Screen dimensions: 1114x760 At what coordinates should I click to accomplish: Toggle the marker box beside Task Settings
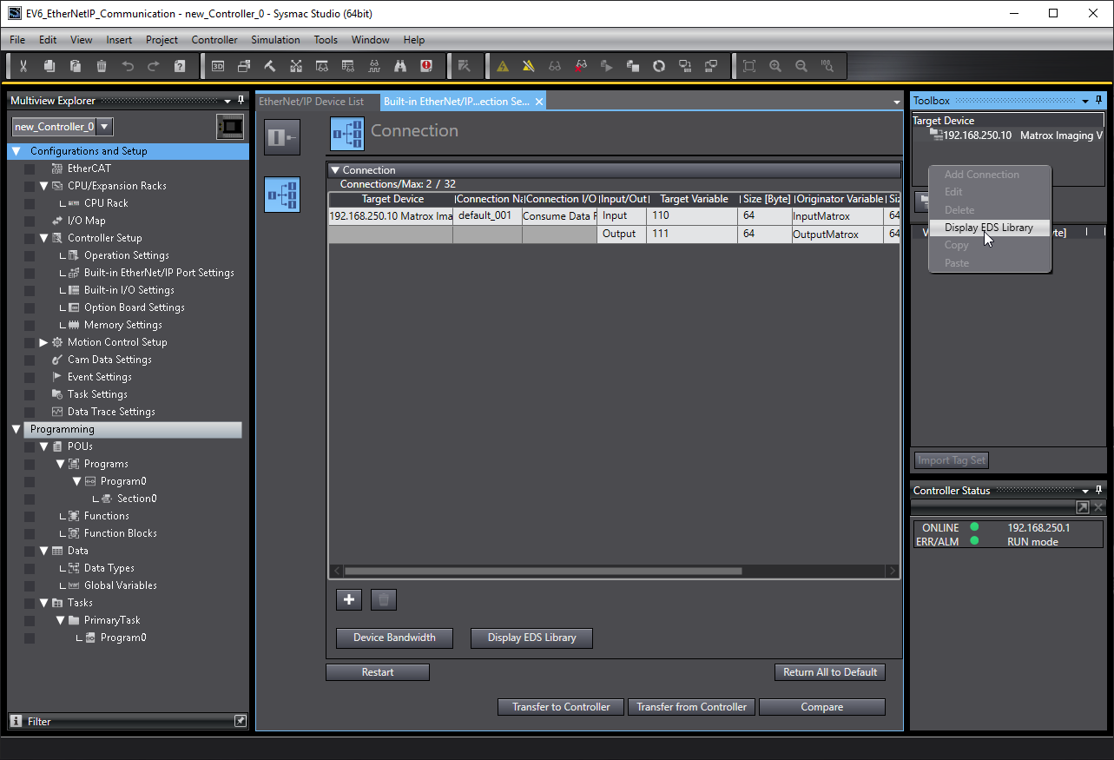tap(30, 394)
